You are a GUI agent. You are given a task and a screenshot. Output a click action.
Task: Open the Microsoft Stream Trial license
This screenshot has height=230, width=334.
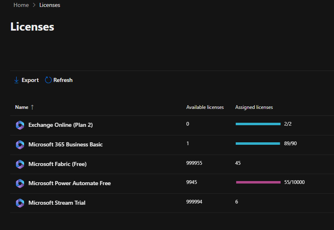57,203
